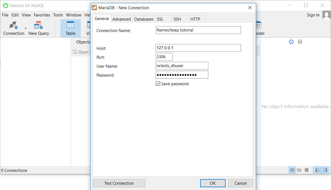Select the Objects tab in main window
This screenshot has width=331, height=190.
[83, 42]
